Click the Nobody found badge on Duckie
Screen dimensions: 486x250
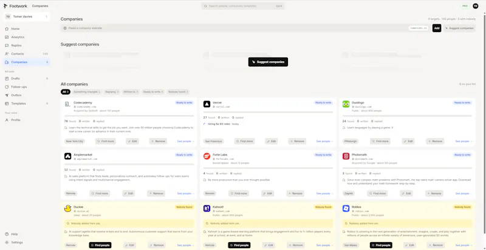(185, 207)
